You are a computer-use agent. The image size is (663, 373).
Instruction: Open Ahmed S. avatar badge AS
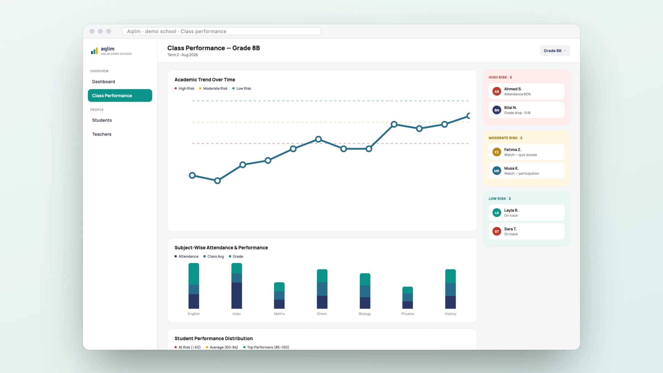pos(497,91)
